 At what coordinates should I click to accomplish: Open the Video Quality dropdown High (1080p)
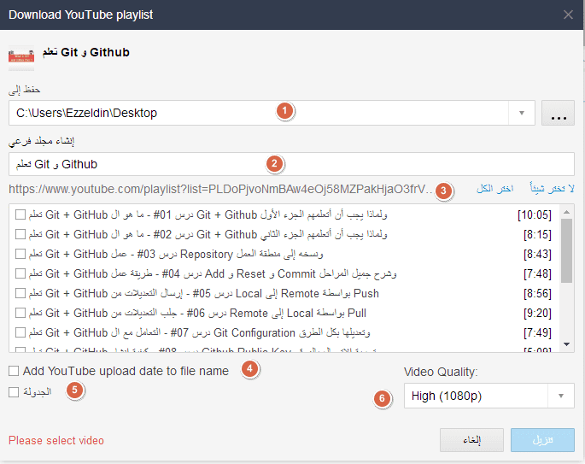click(488, 396)
